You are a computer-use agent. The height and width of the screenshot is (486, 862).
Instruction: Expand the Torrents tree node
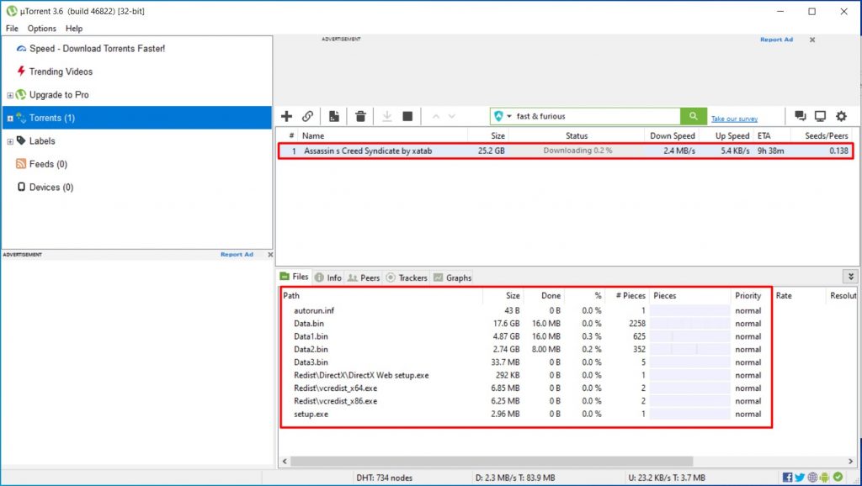[x=10, y=118]
